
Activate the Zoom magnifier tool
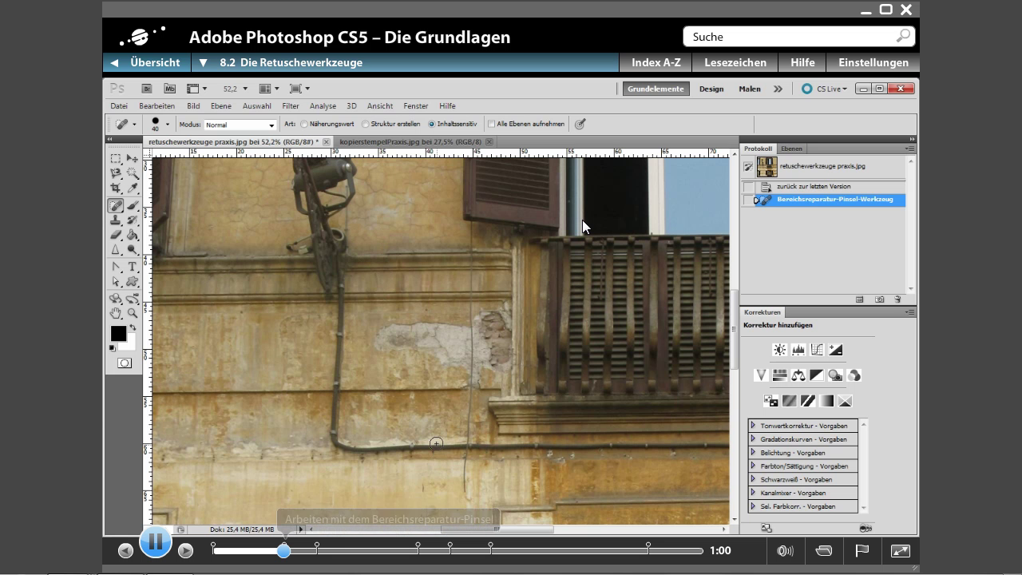133,313
